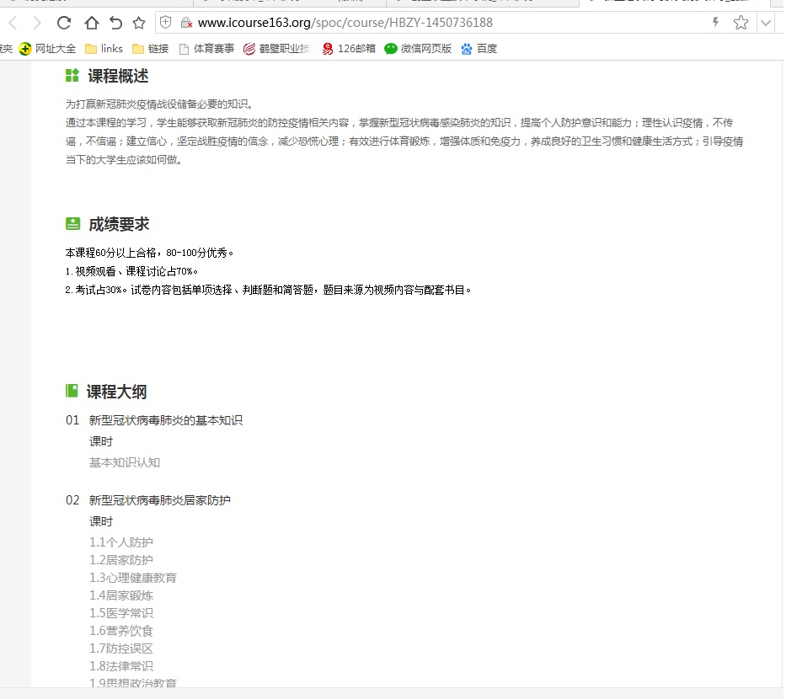
Task: Click the browser back arrow
Action: coord(13,23)
